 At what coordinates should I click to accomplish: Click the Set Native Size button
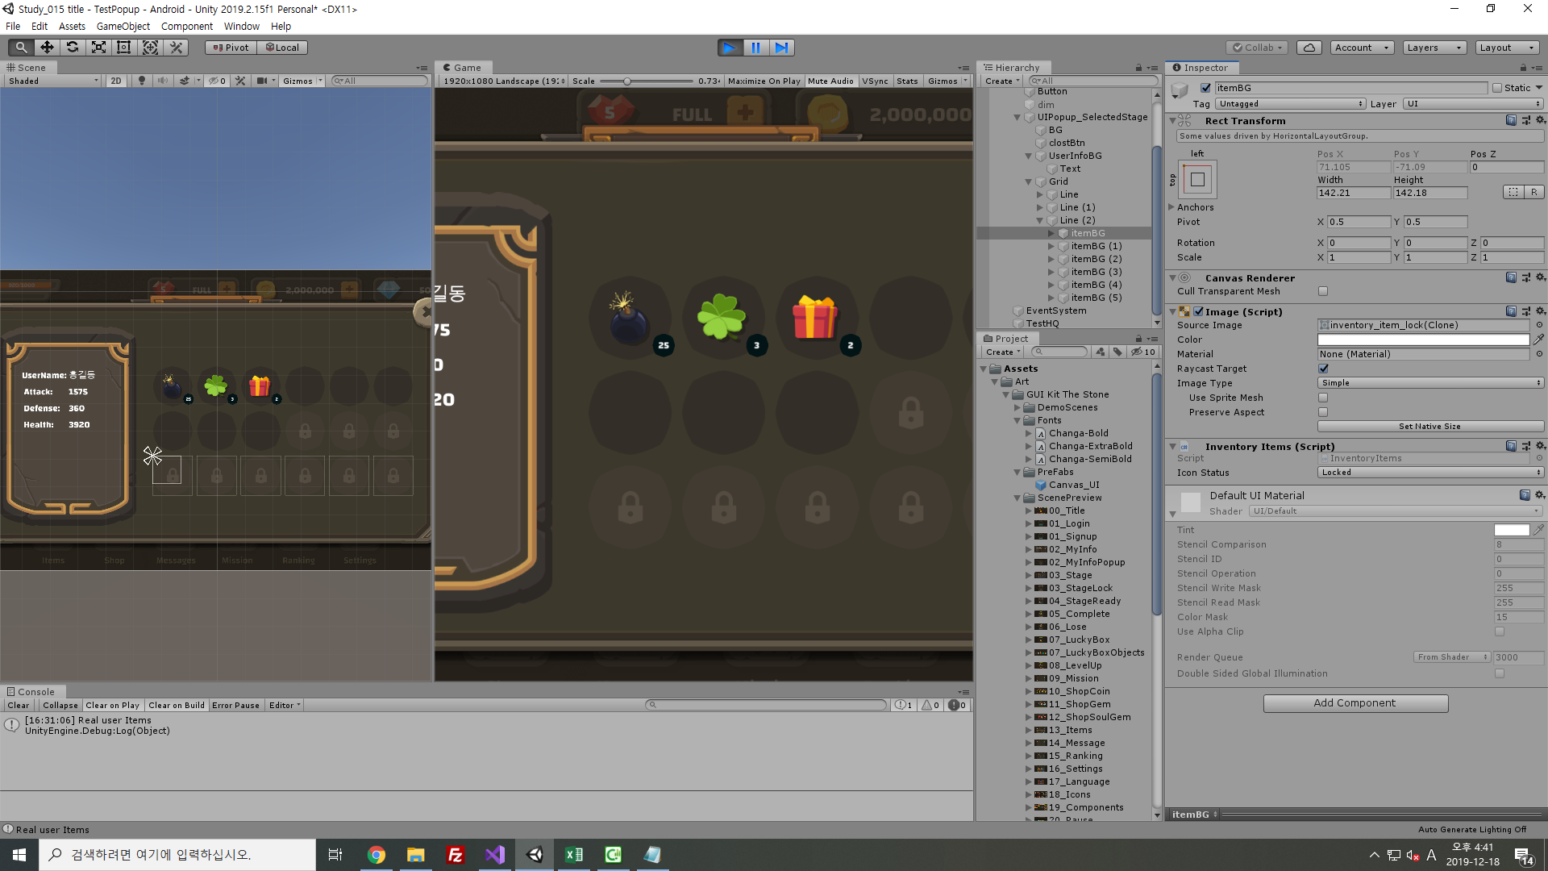point(1429,427)
